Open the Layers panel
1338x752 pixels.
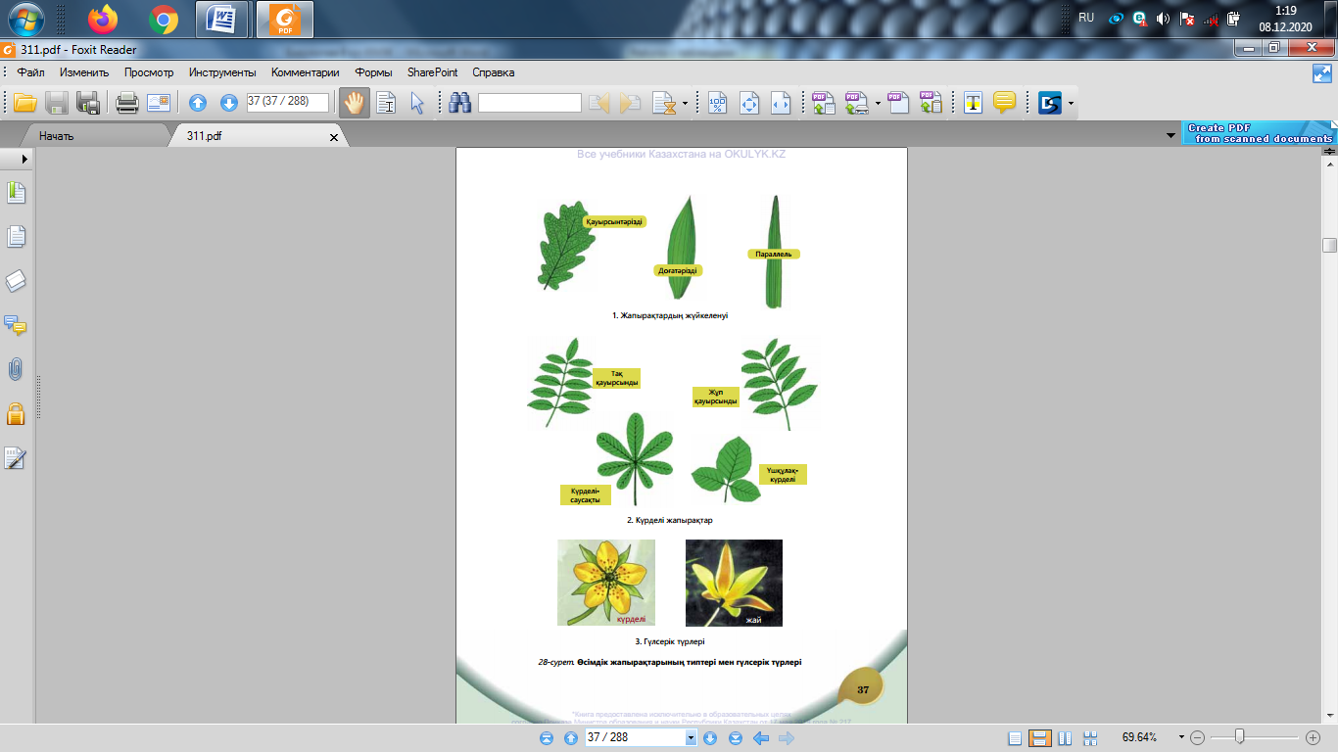click(x=16, y=281)
